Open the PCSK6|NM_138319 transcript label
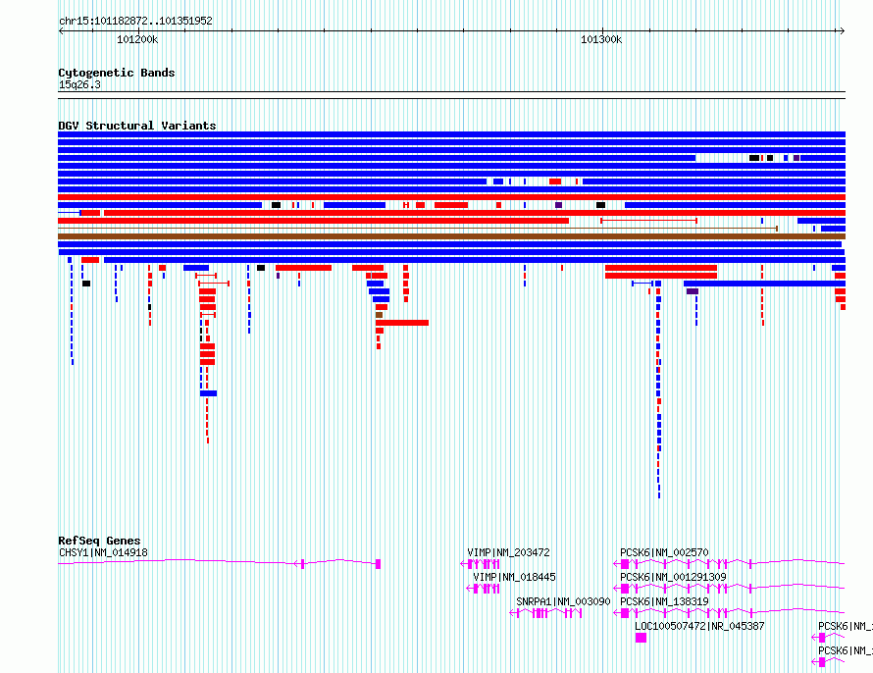The image size is (873, 673). [664, 601]
